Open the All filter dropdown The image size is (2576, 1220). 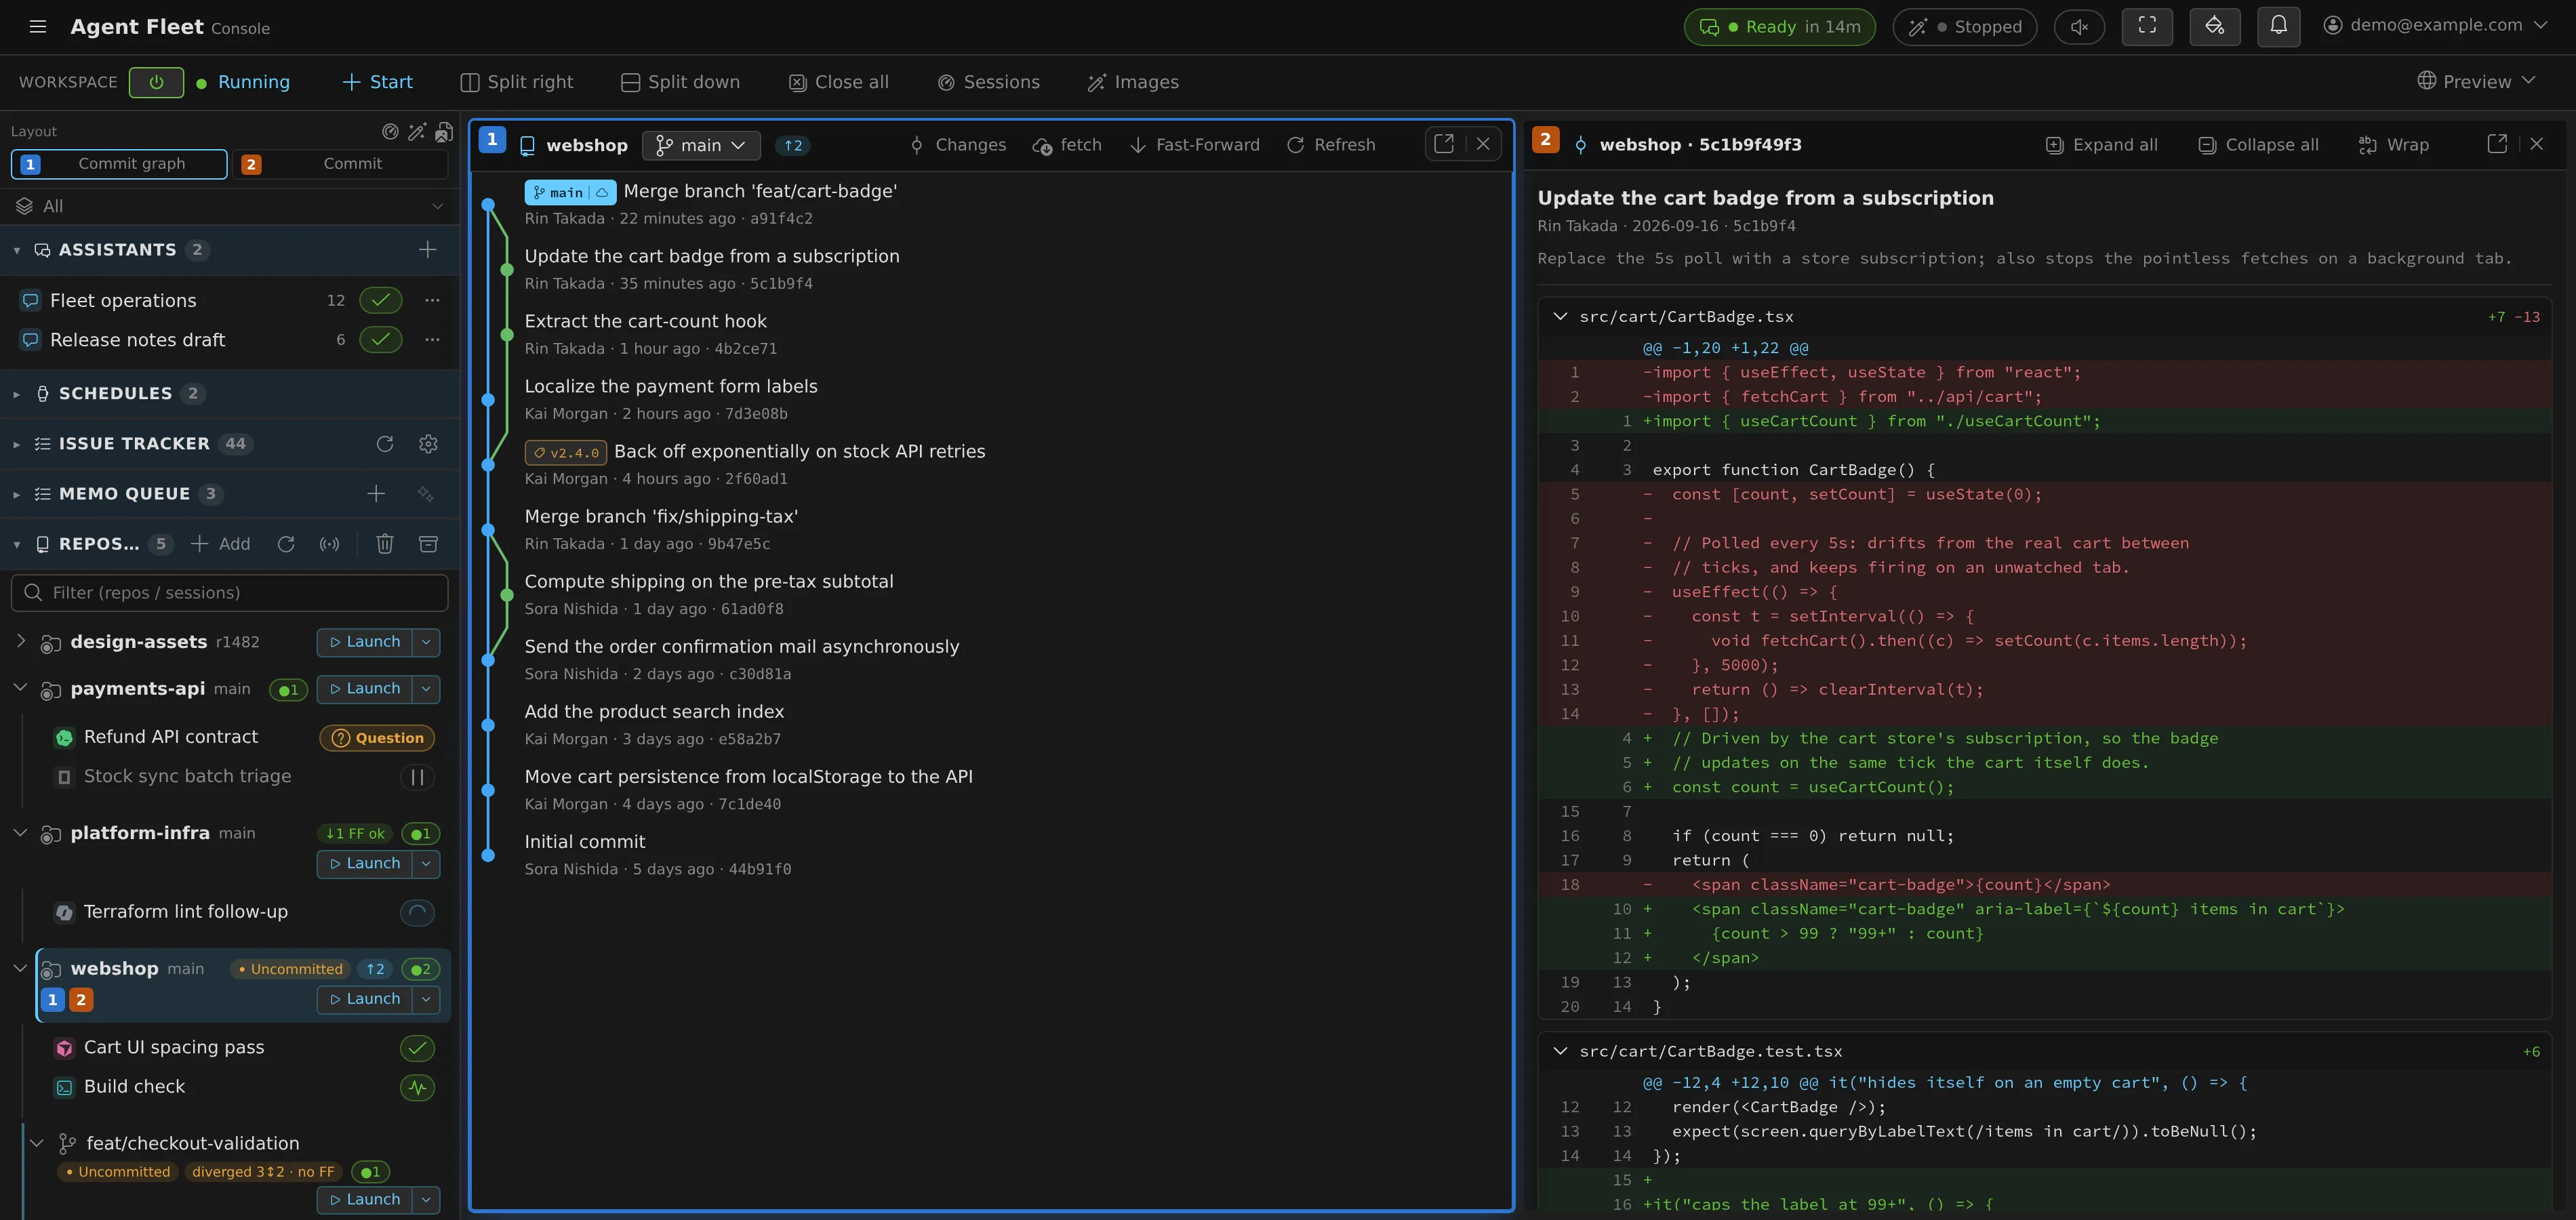[x=229, y=206]
